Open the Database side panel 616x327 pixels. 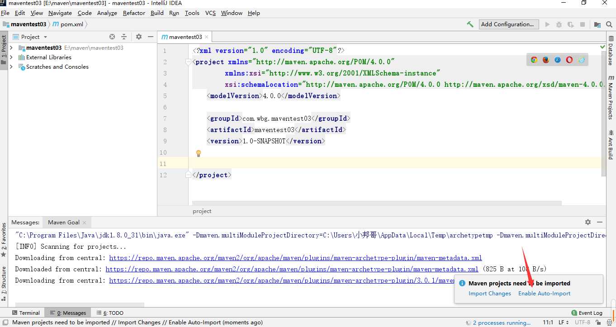click(611, 51)
